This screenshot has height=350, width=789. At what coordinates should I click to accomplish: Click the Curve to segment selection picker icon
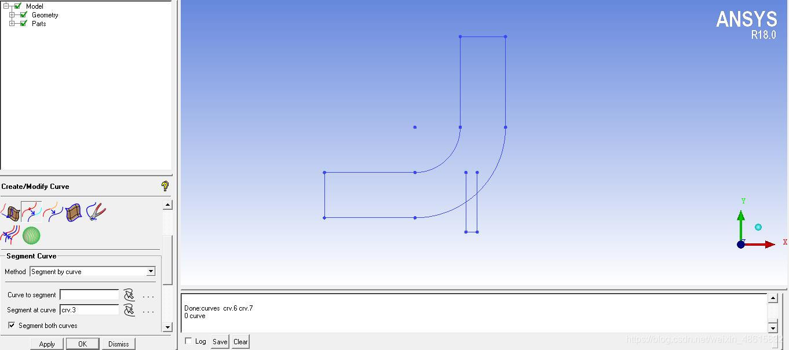(129, 295)
